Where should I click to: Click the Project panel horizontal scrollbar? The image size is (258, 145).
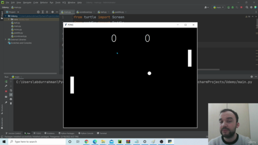pos(30,73)
